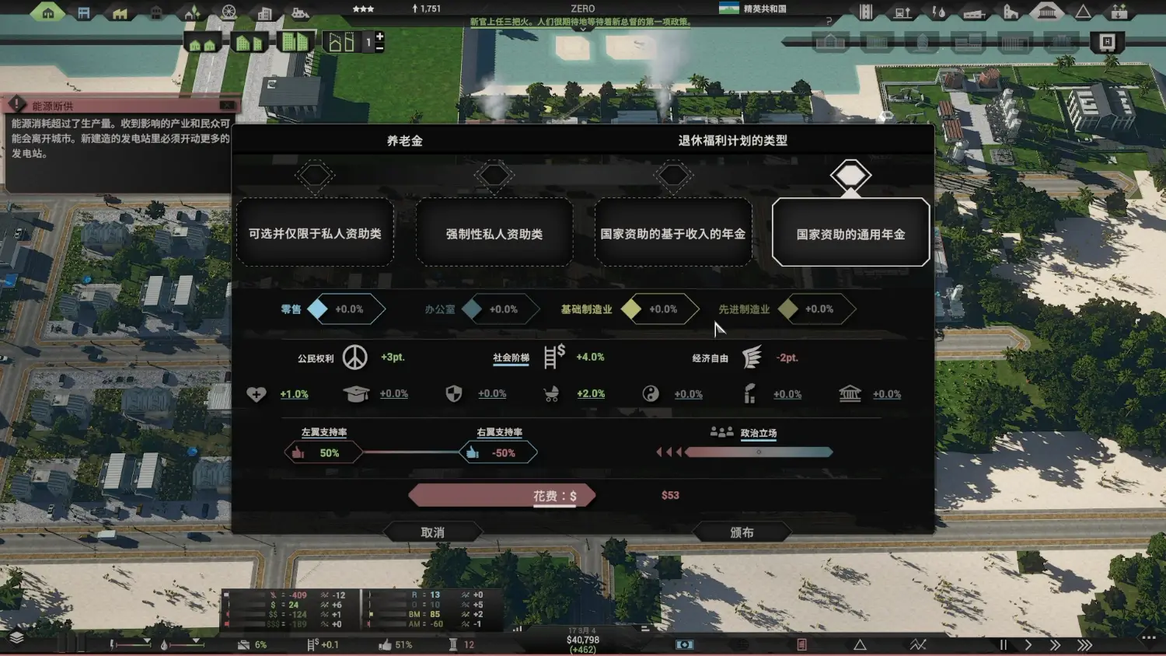Select the high-density residential zoning tab
The height and width of the screenshot is (656, 1166).
point(295,42)
